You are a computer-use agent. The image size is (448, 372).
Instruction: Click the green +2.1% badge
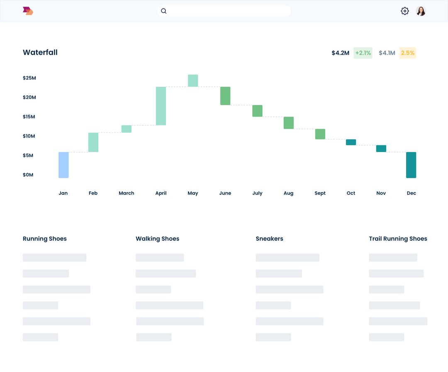tap(363, 53)
